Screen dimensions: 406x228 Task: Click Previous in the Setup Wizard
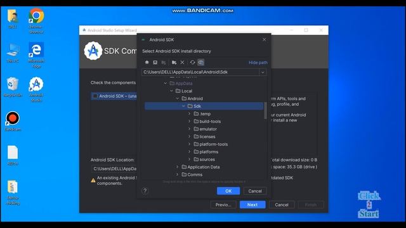click(223, 205)
